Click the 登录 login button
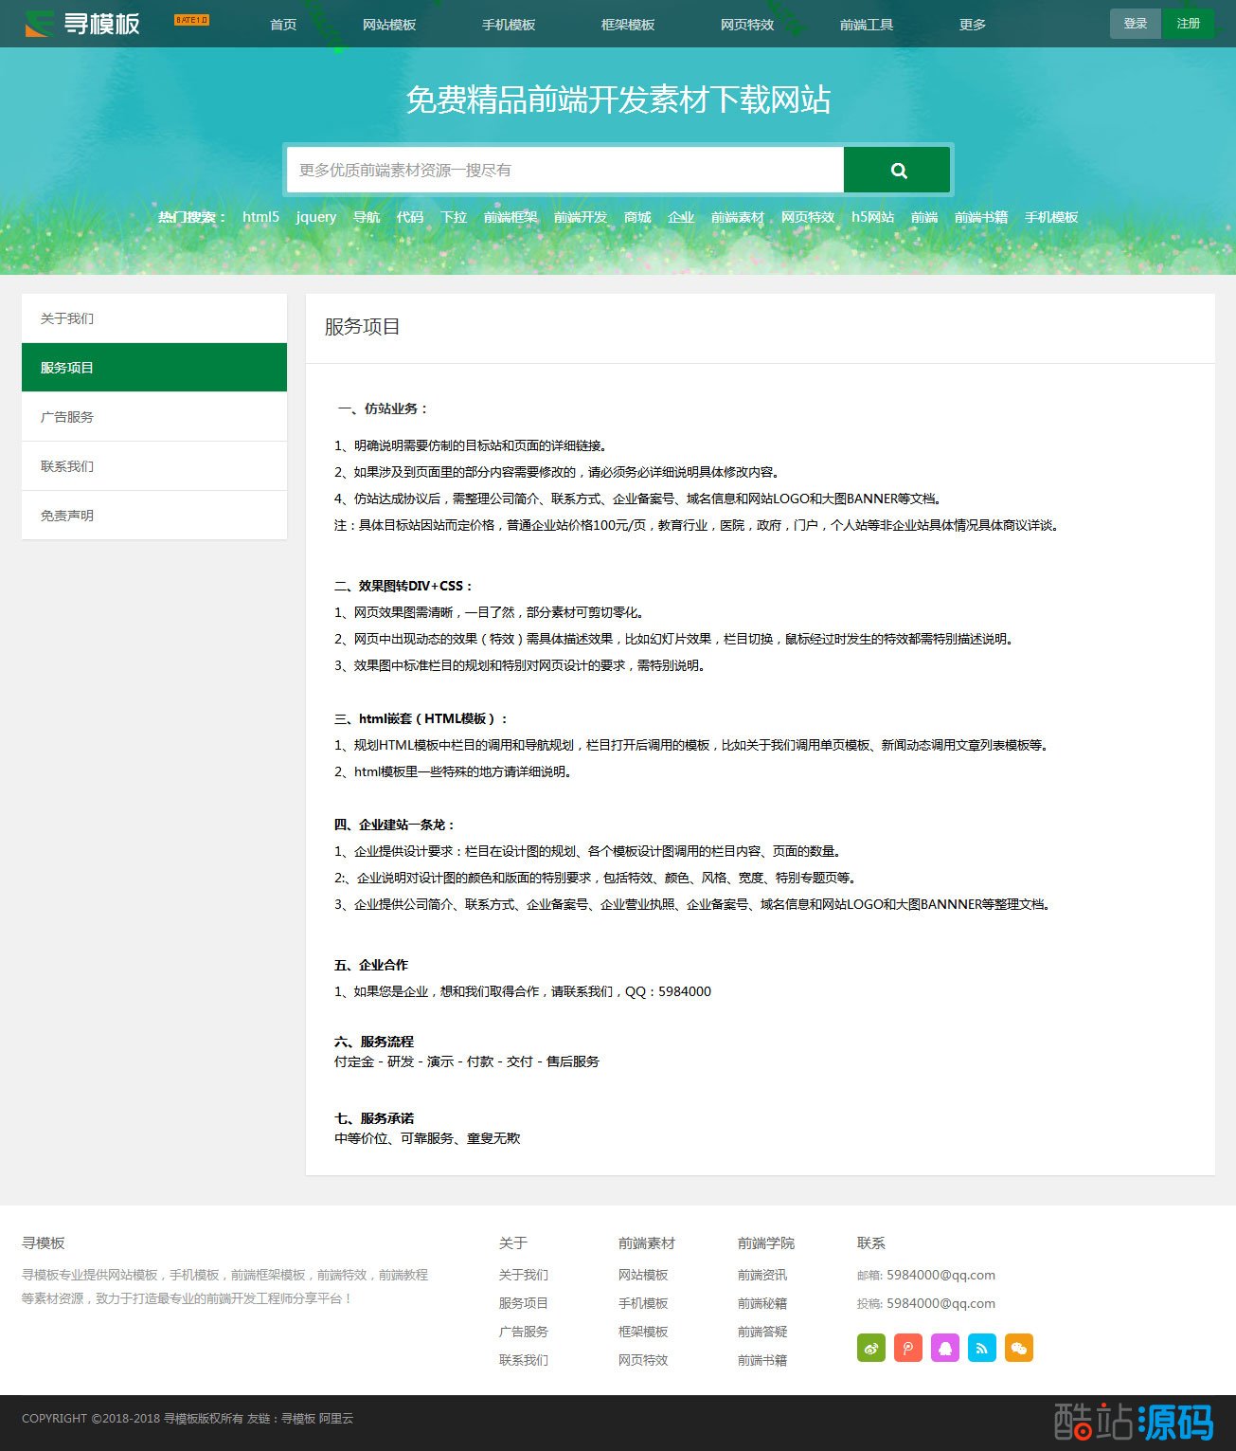Screen dimensions: 1236x1451 click(1135, 24)
